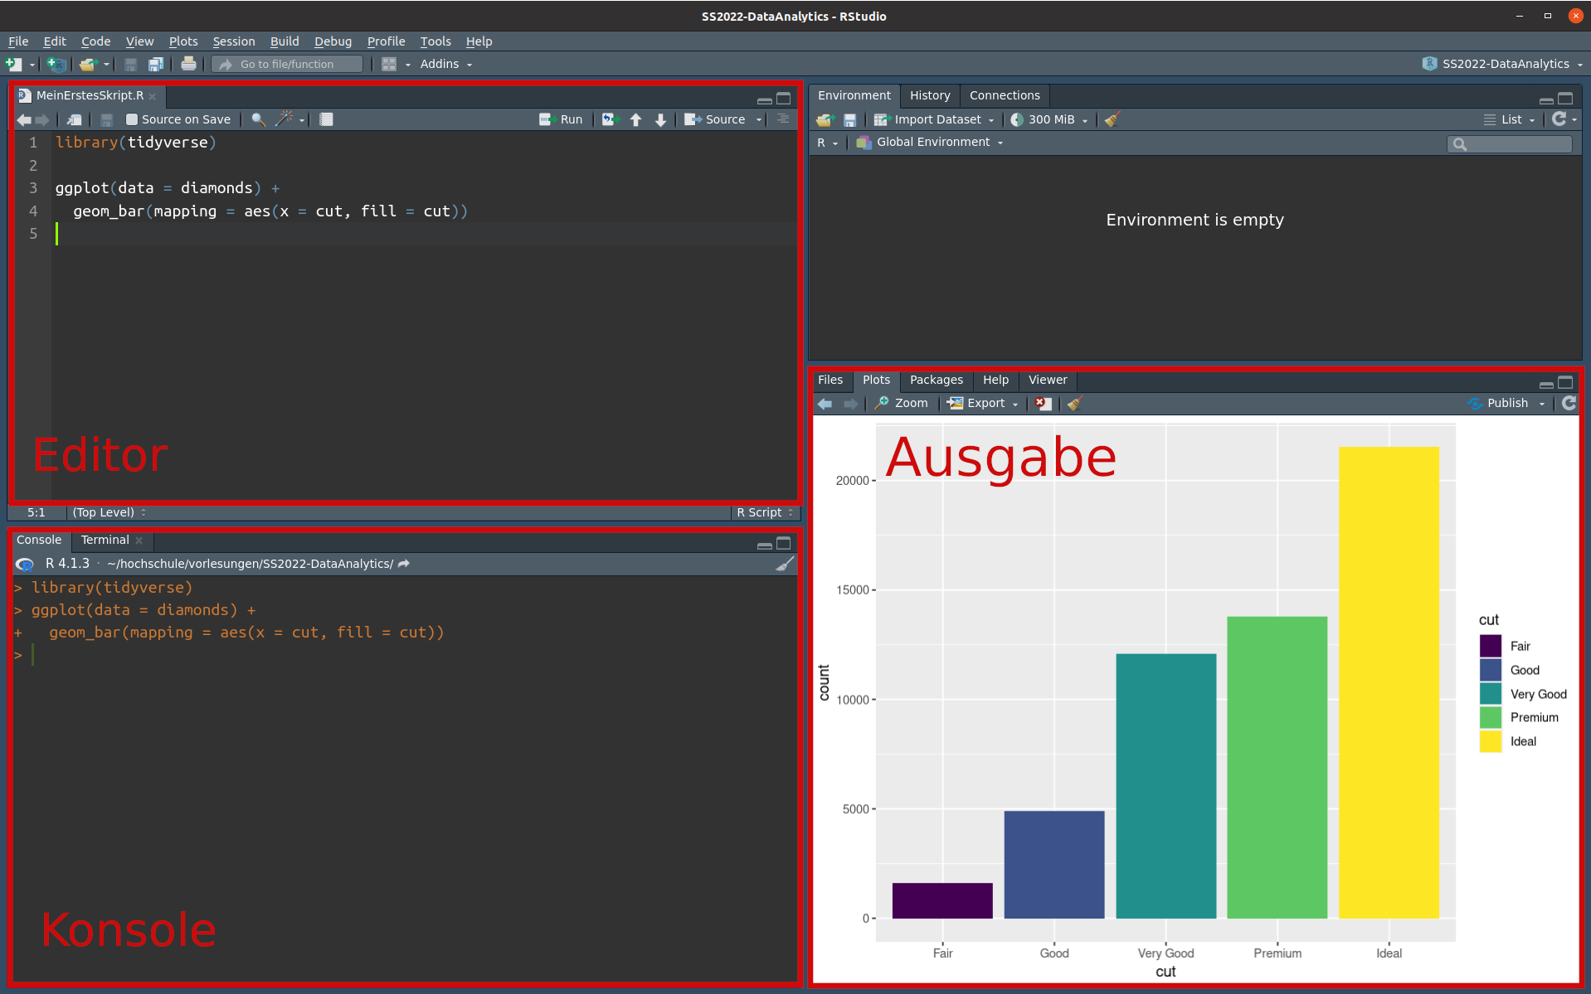The height and width of the screenshot is (994, 1591).
Task: Click the re-run previous code icon
Action: [611, 119]
